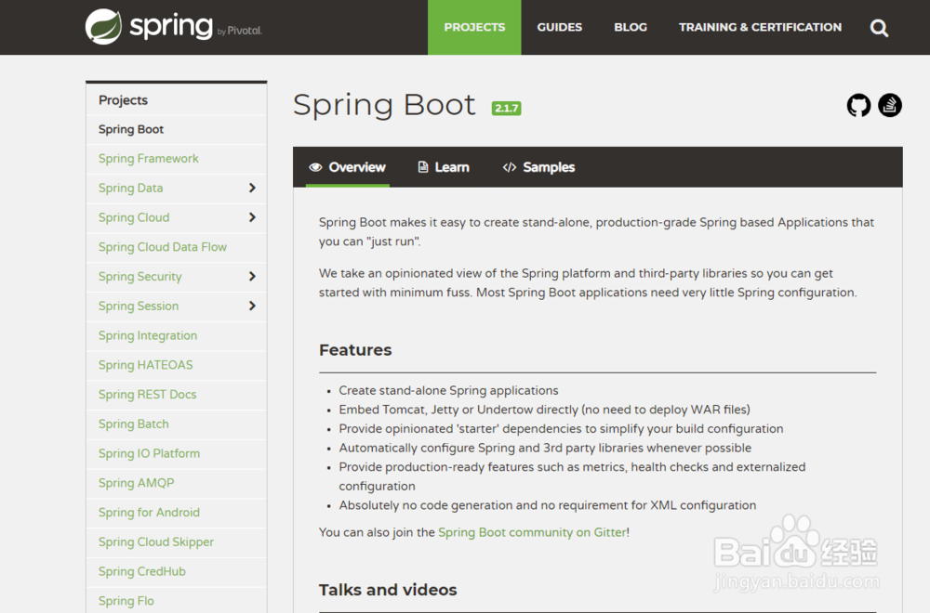This screenshot has height=613, width=930.
Task: Click the Spring leaf logo
Action: tap(103, 27)
